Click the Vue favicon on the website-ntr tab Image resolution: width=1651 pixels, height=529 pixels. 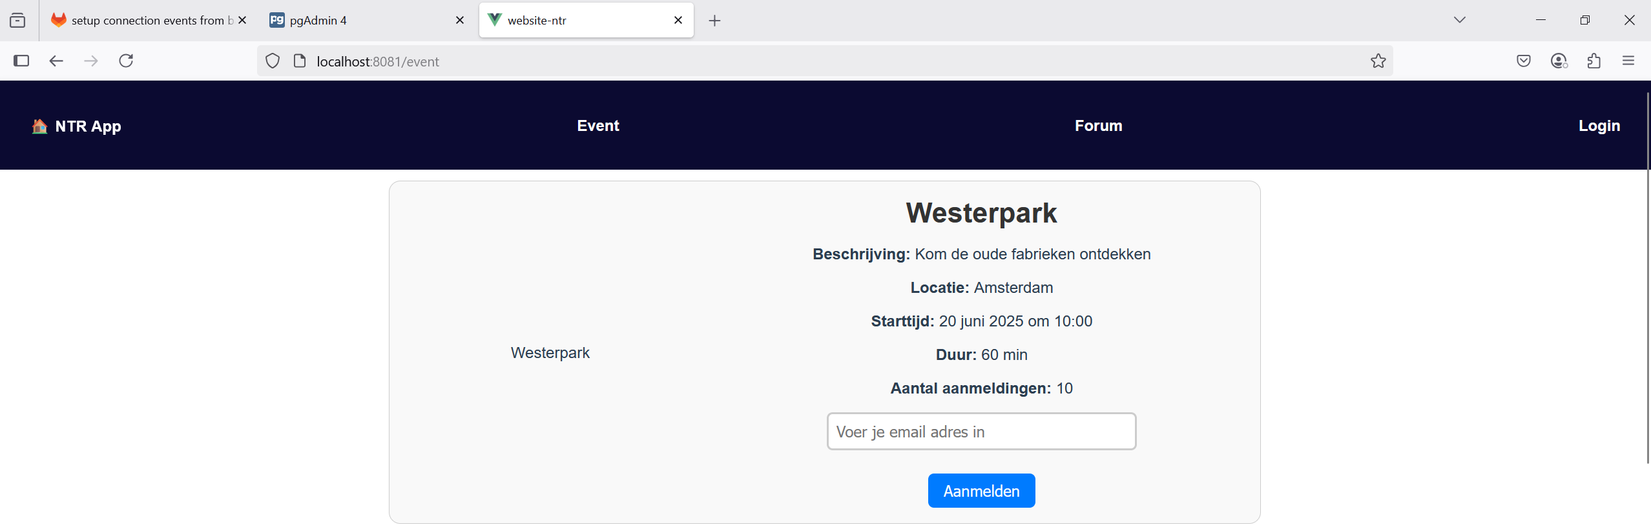pos(495,20)
